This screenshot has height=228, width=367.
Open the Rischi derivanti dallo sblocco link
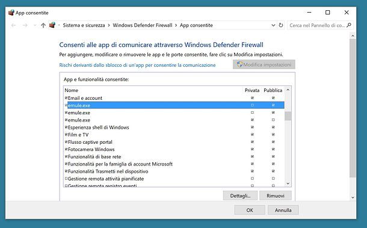(x=137, y=65)
